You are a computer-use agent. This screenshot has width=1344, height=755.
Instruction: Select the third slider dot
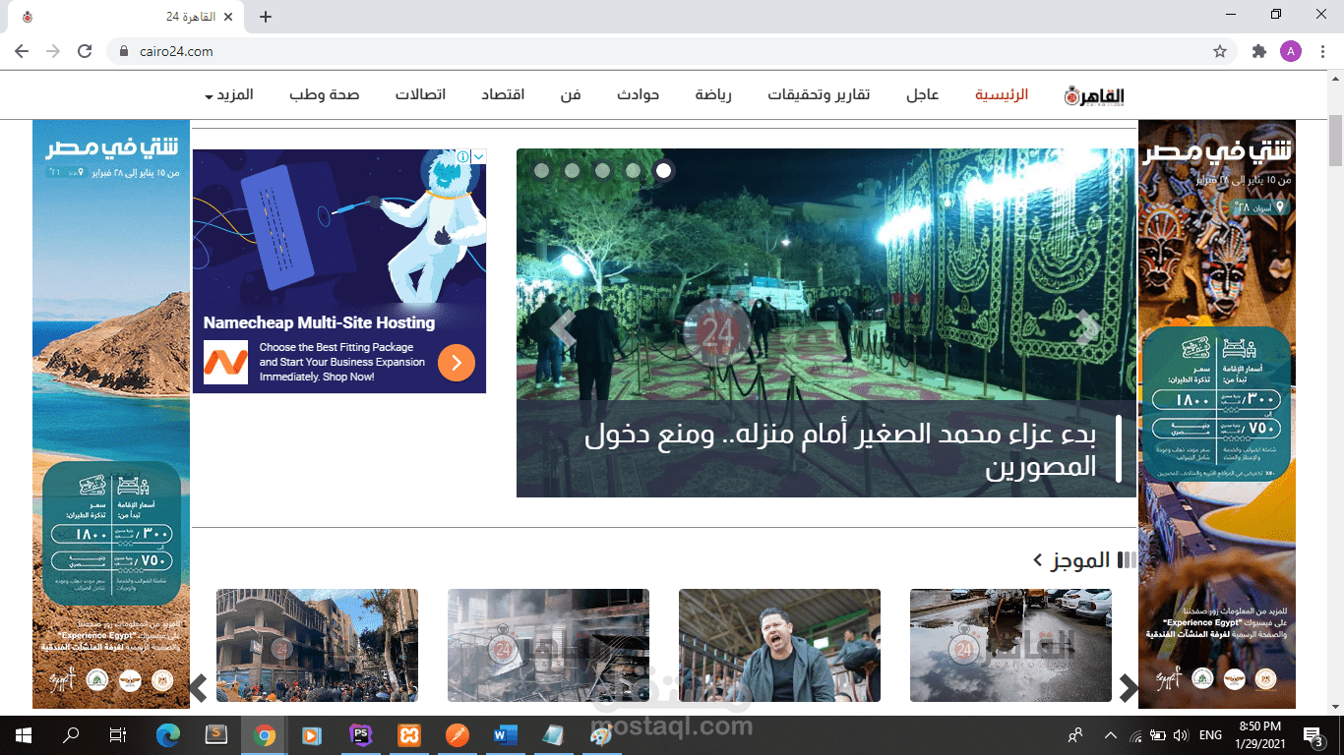pos(603,170)
